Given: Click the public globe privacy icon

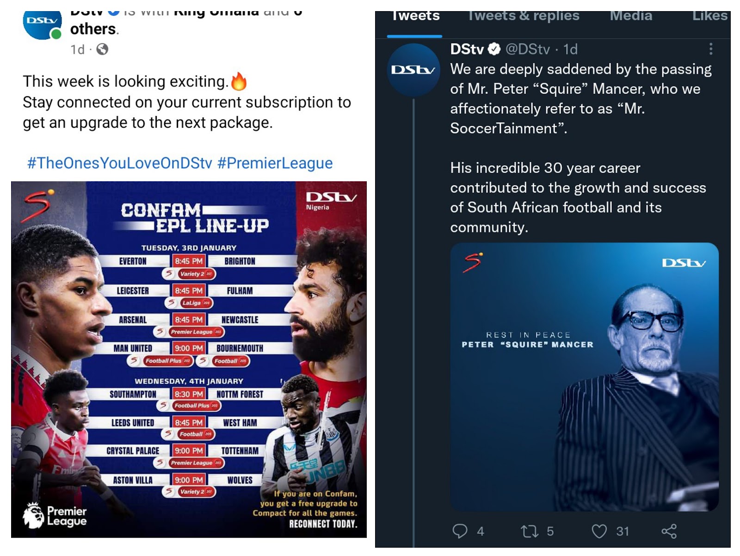Looking at the screenshot, I should tap(102, 49).
